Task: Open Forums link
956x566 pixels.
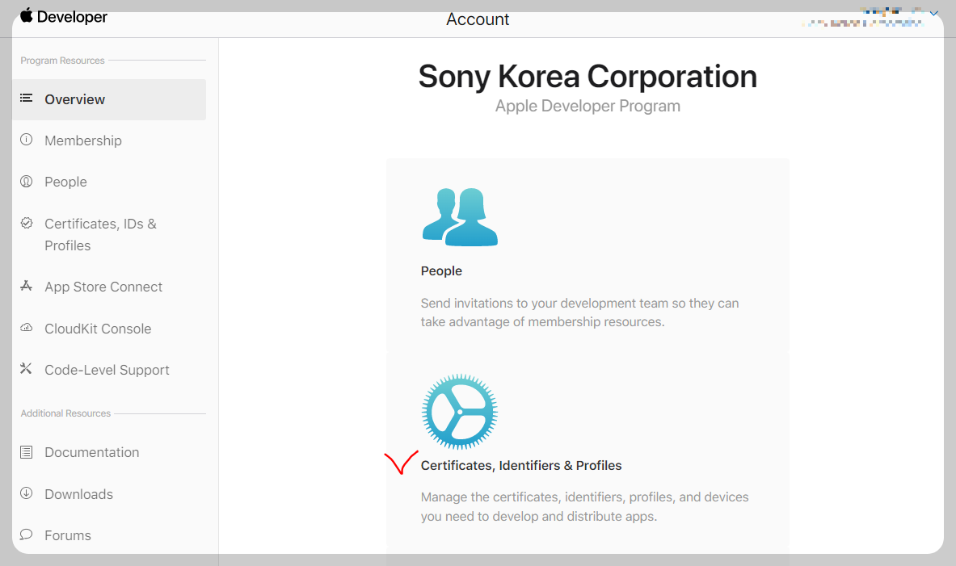Action: click(x=68, y=535)
